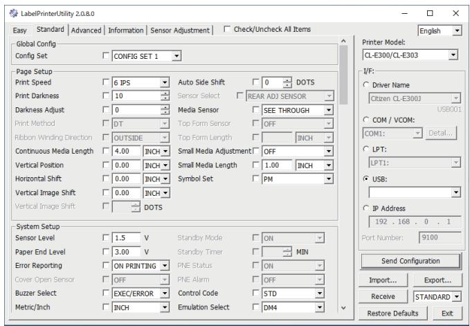Screen dimensions: 470x326
Task: Tick the Print Darkness checkbox
Action: click(106, 96)
